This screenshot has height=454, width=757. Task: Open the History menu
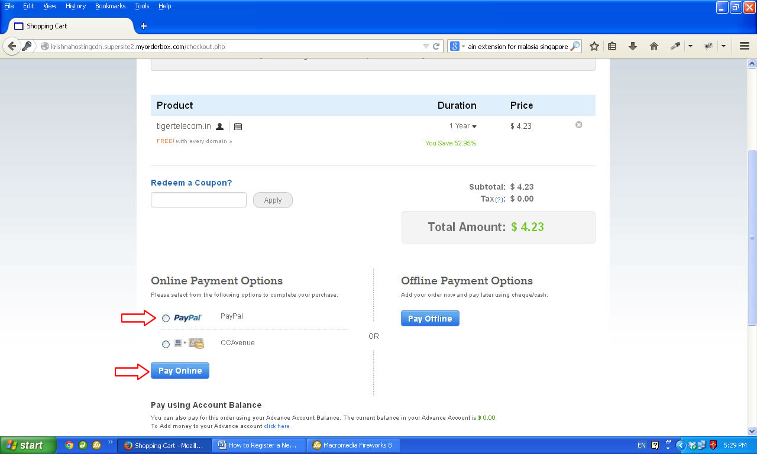(76, 6)
